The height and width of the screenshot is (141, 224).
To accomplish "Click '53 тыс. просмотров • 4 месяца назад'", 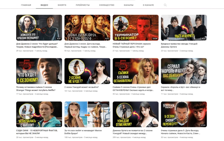I will 177,137.
